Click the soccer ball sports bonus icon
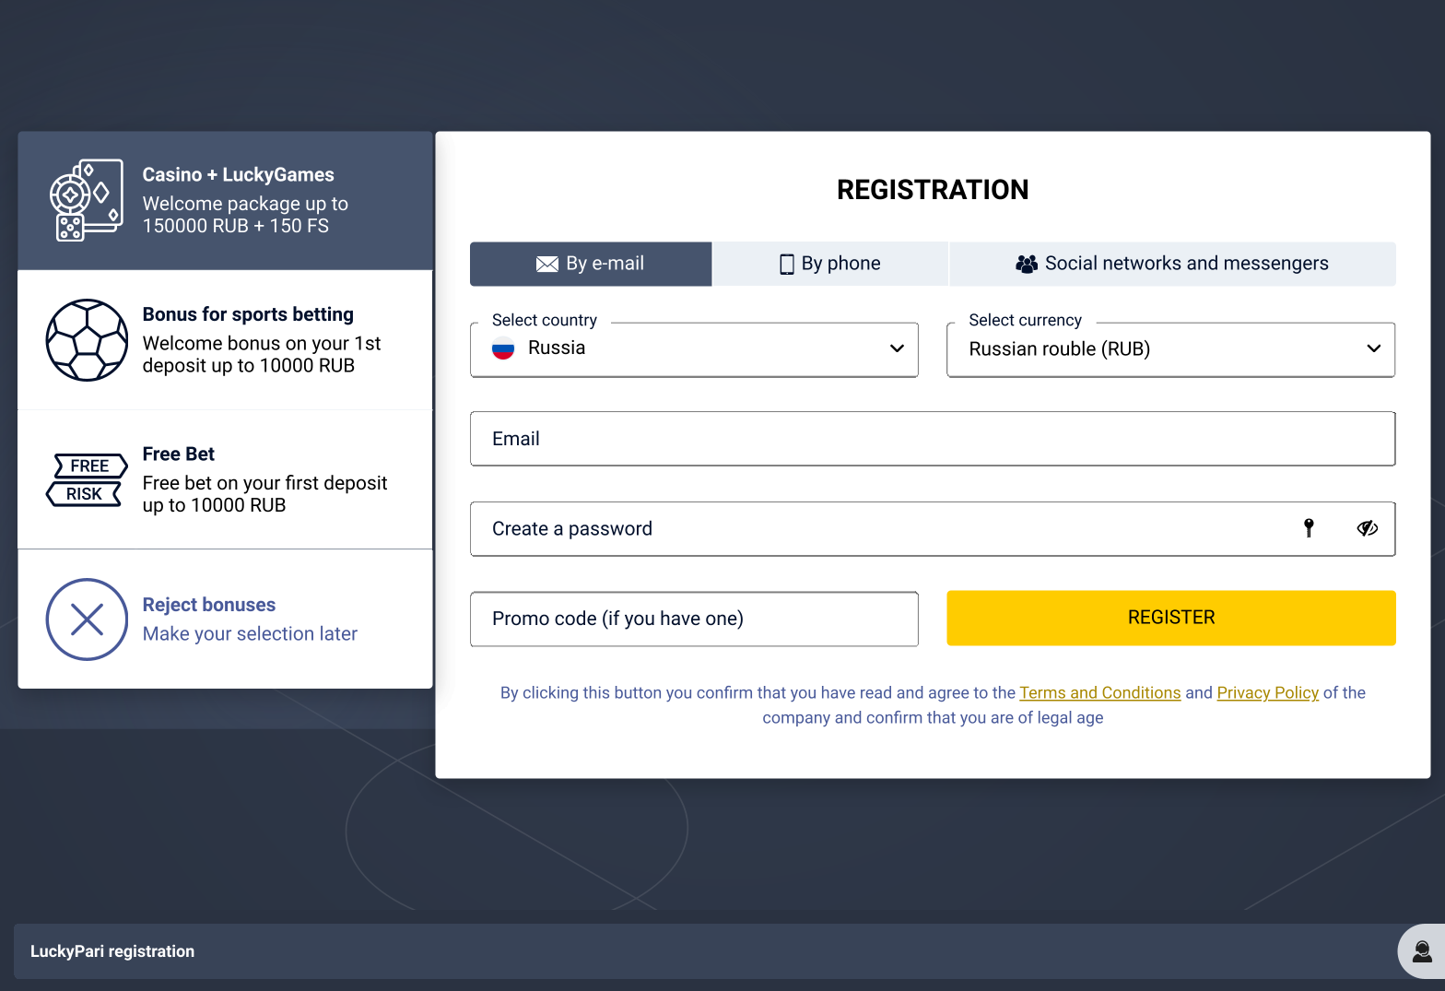Screen dimensions: 1445x991 (x=87, y=340)
